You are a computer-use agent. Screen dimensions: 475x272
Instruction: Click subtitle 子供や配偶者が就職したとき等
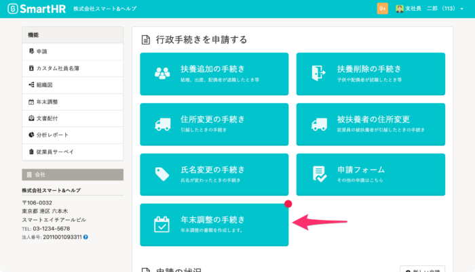click(370, 80)
